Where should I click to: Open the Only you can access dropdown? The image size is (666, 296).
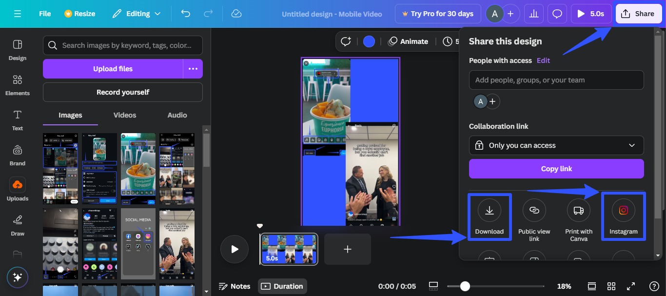556,145
